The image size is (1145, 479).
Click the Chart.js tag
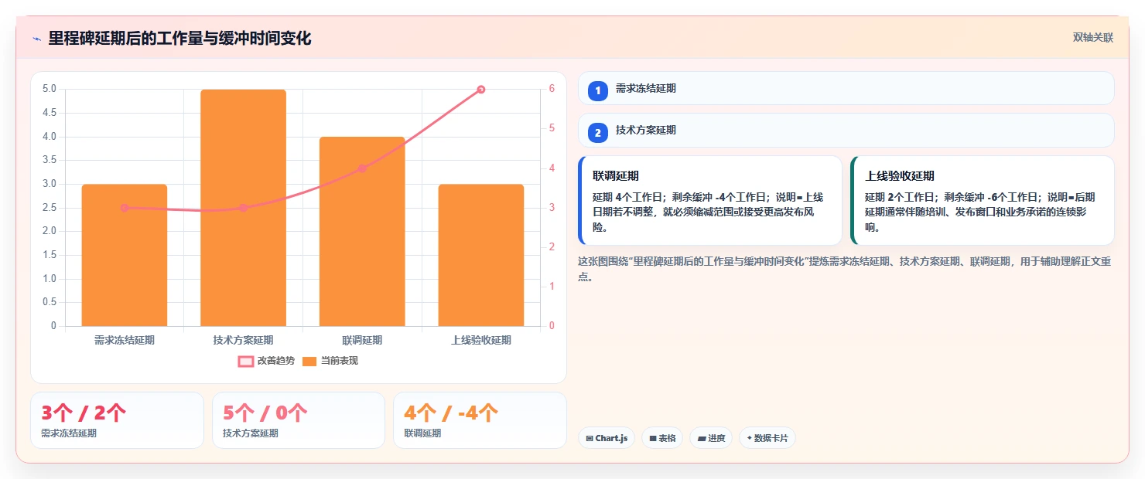(x=607, y=438)
